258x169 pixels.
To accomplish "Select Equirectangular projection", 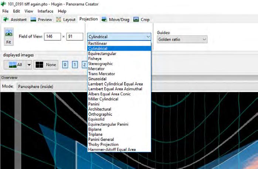I will tap(119, 54).
